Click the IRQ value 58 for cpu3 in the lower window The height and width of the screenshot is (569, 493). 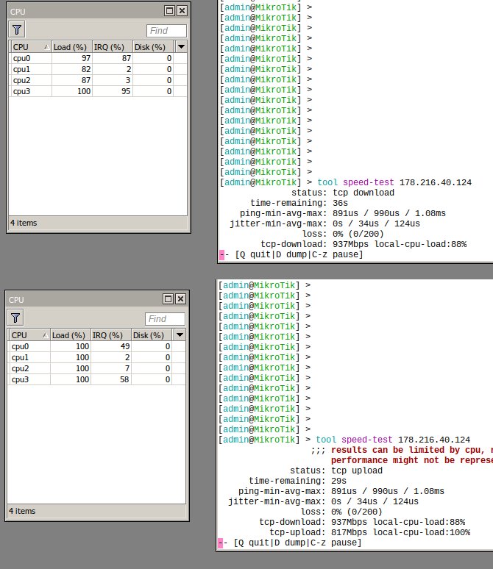pos(124,379)
